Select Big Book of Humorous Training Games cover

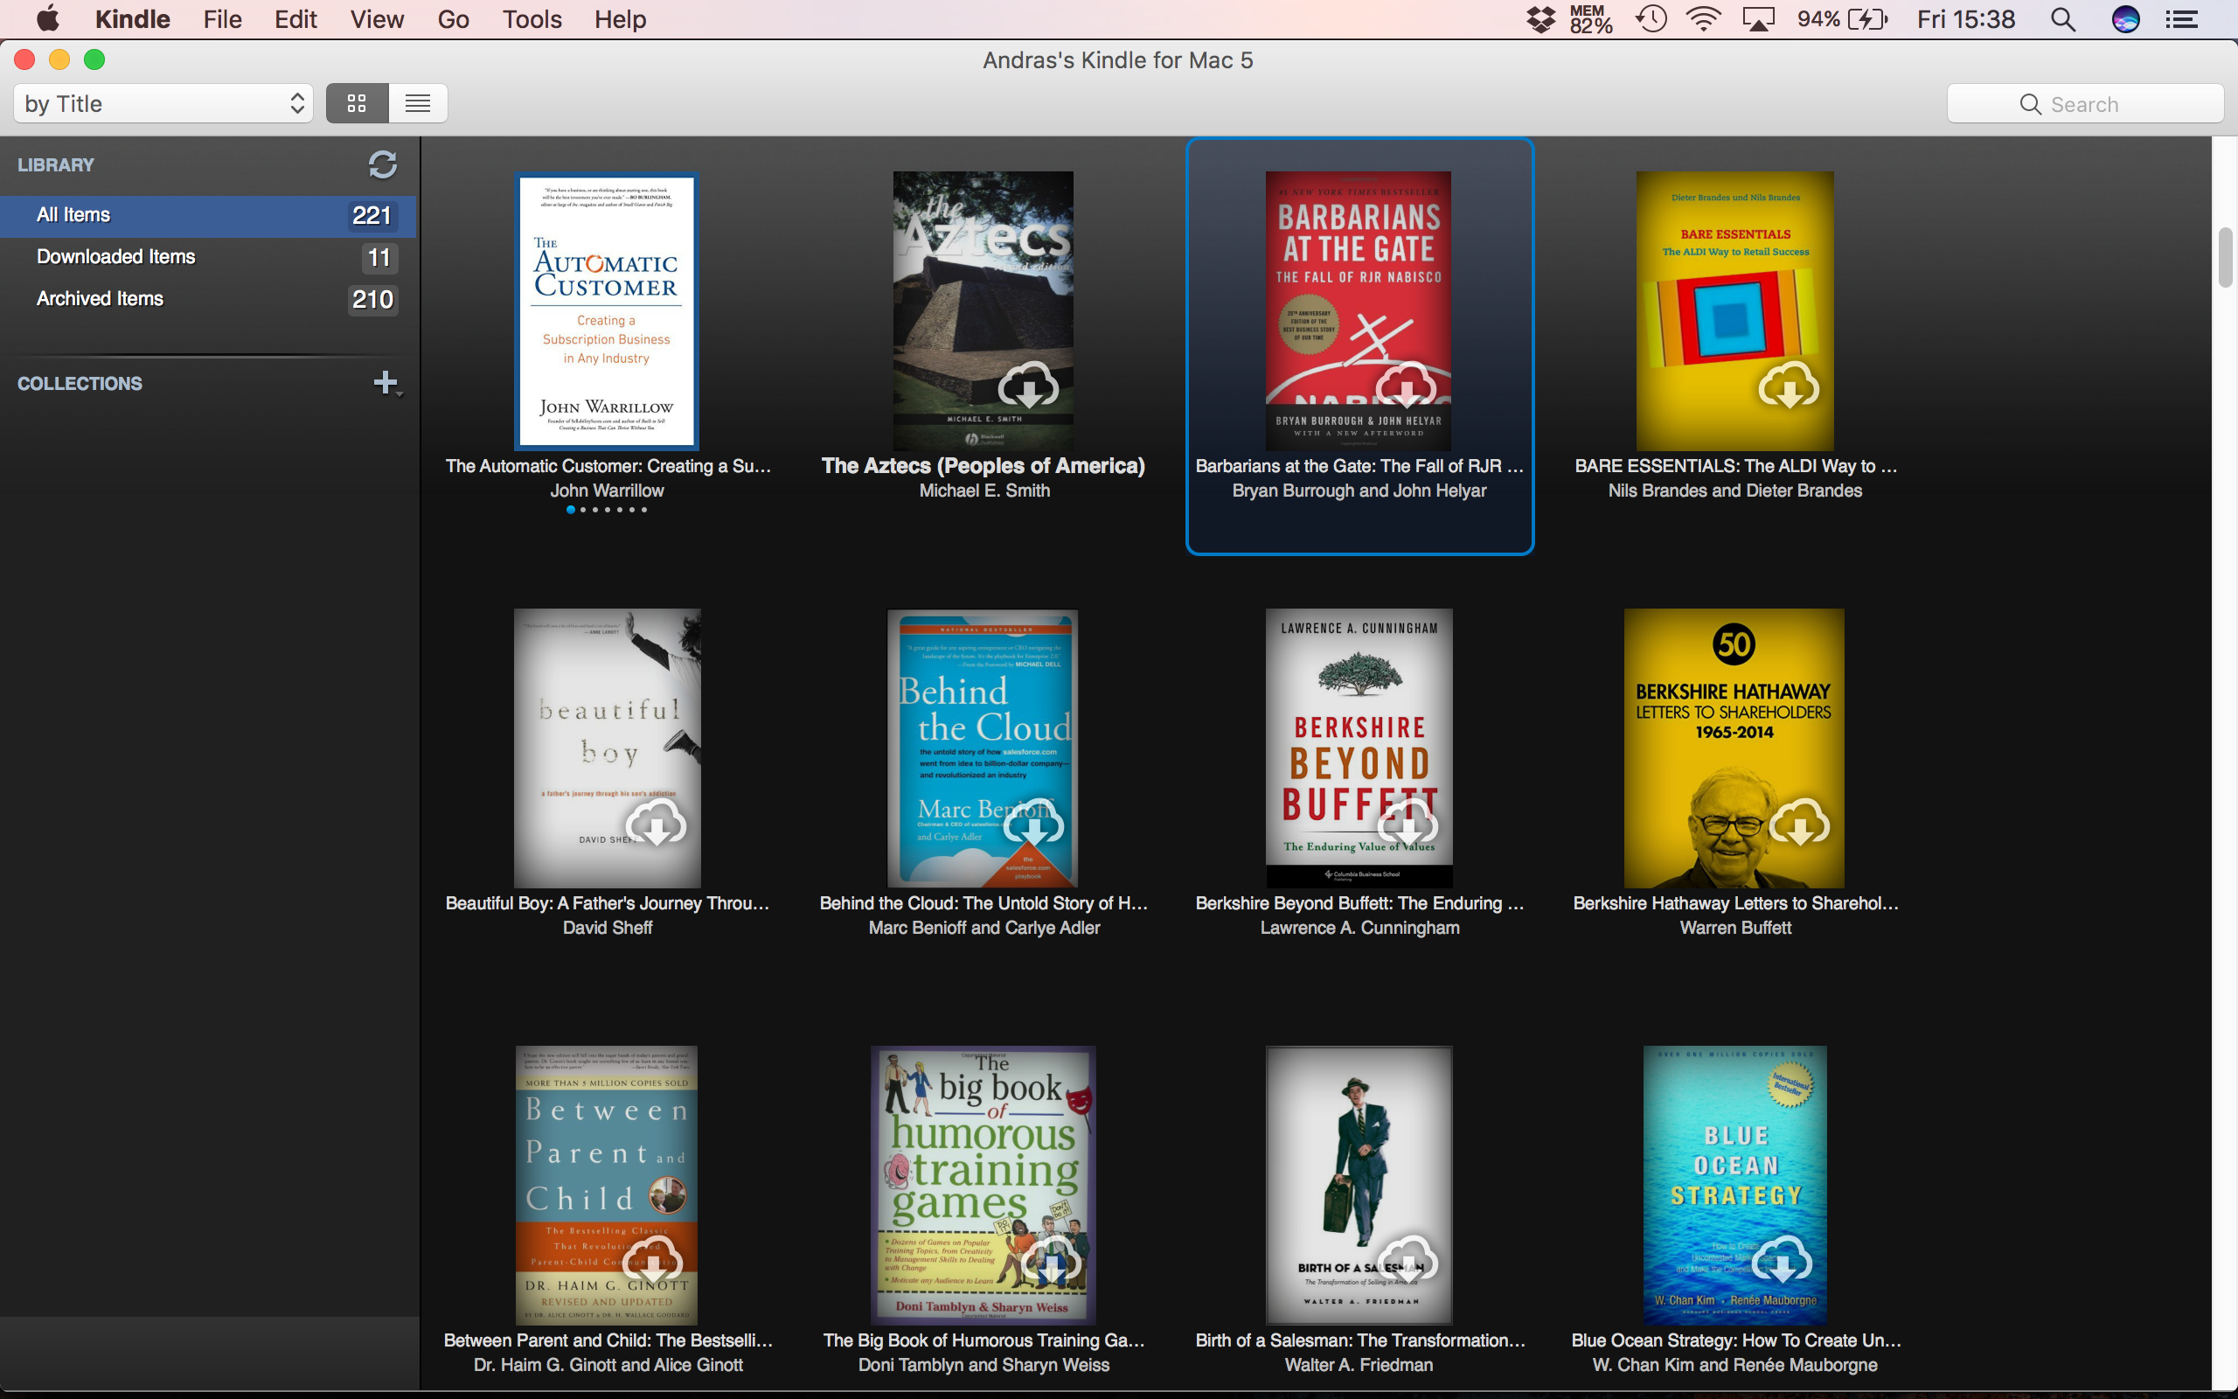tap(983, 1186)
